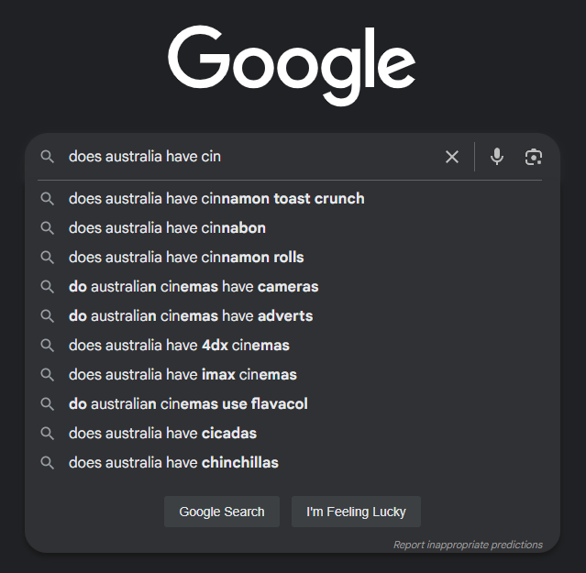Click the voice search microphone icon

click(x=497, y=157)
